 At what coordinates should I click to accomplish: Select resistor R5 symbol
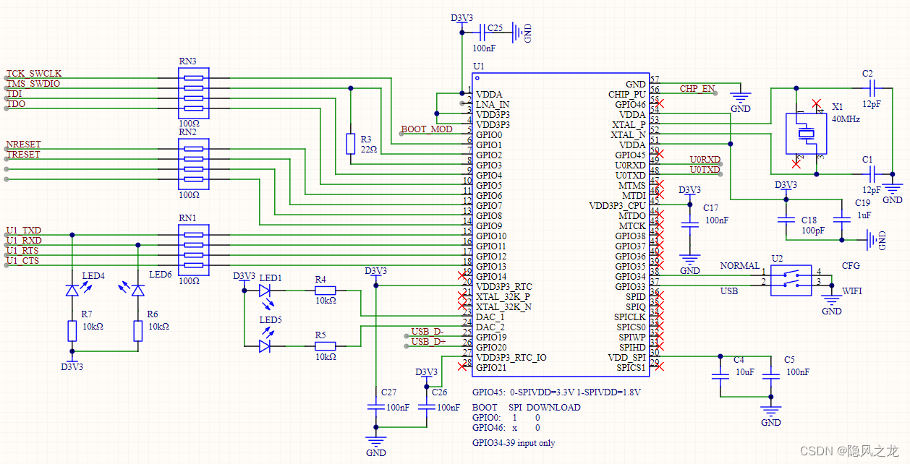click(325, 346)
